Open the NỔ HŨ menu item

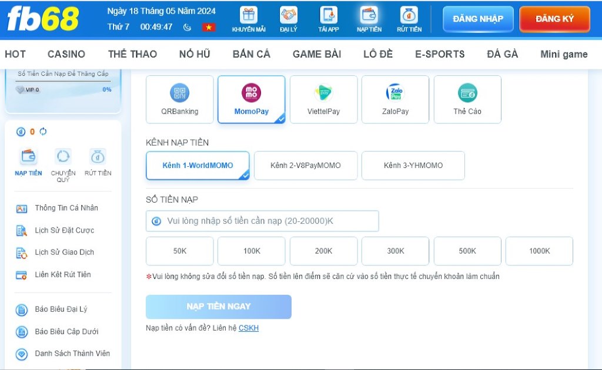195,54
